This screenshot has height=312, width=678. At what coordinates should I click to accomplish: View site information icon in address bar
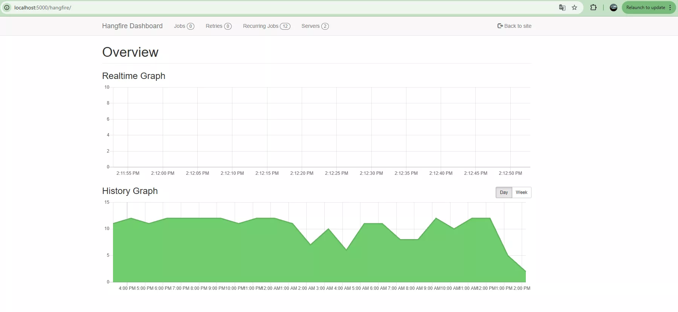7,8
